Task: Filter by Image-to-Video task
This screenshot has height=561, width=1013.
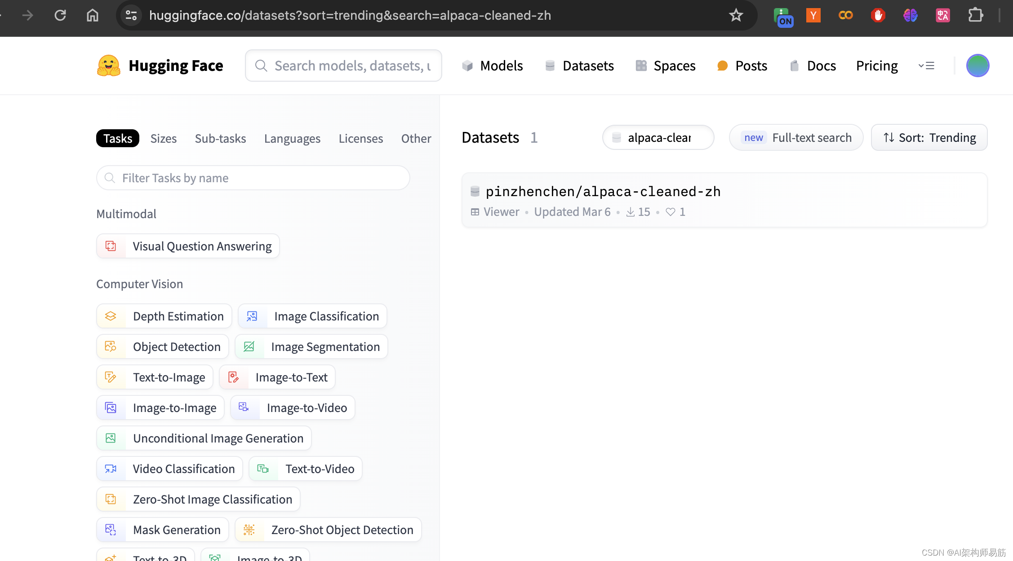Action: [x=293, y=408]
